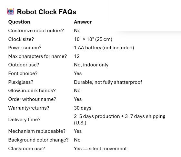Click the robot emoji icon beside the title
Screen dimensions: 181x157
[x=11, y=12]
